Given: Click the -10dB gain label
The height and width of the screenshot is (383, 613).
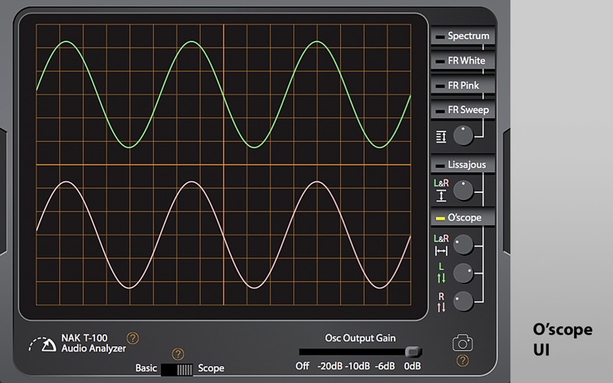Looking at the screenshot, I should pos(357,366).
